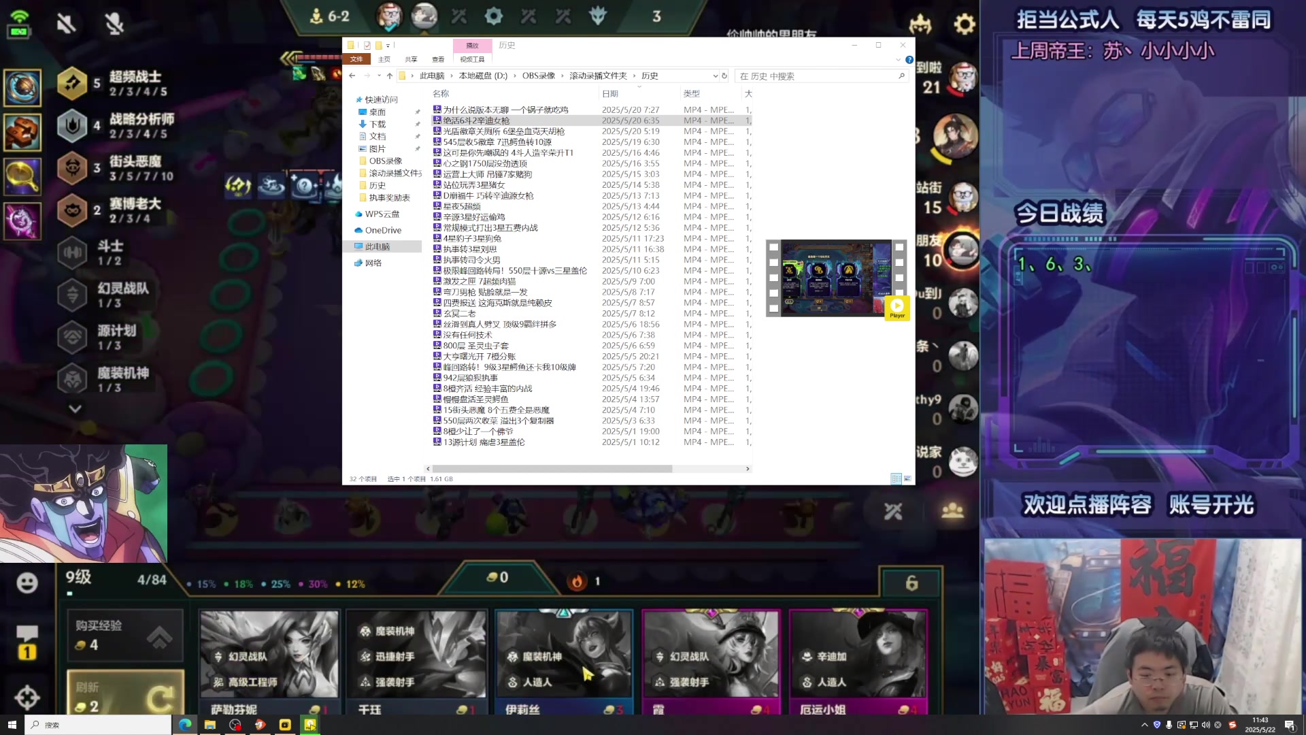Expand the ribbon with chevron near help
The width and height of the screenshot is (1306, 735).
tap(898, 60)
